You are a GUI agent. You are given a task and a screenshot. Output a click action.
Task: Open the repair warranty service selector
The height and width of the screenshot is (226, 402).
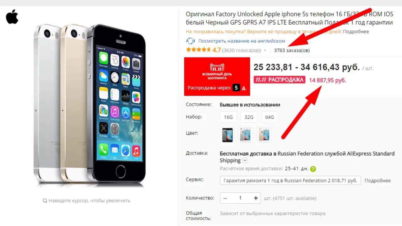click(x=290, y=180)
